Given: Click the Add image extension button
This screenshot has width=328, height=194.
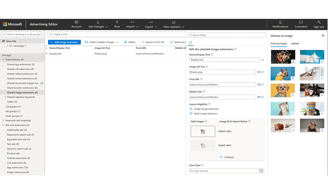Looking at the screenshot, I should (x=64, y=42).
